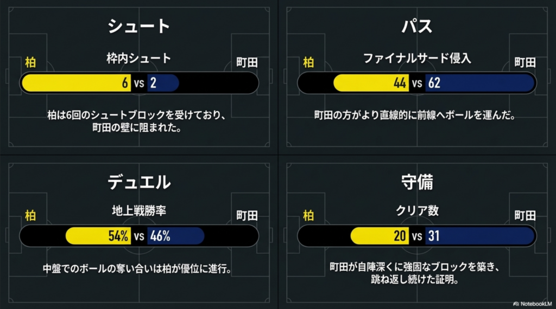Click the blue 46% duel bar
Screen dimensions: 556x309
point(175,236)
